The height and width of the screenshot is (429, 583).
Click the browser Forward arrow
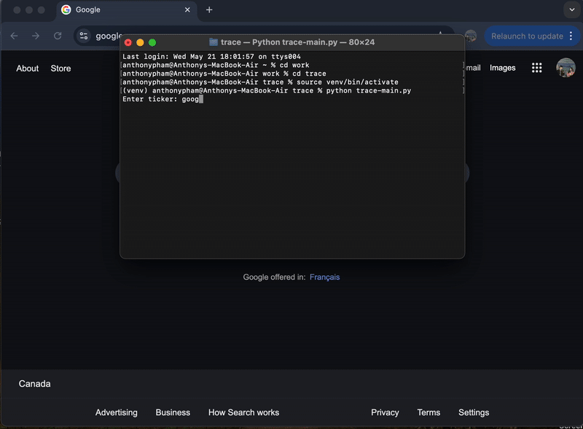click(36, 36)
